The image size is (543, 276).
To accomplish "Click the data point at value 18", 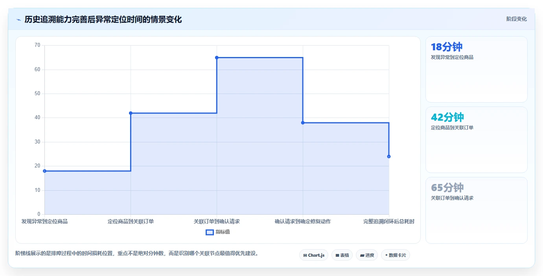I will (44, 171).
